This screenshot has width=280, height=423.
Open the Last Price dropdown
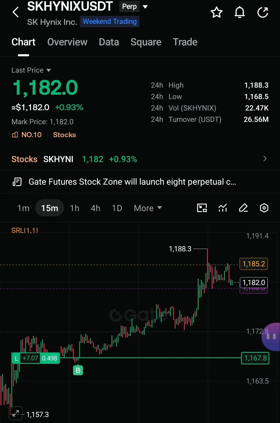pos(31,70)
